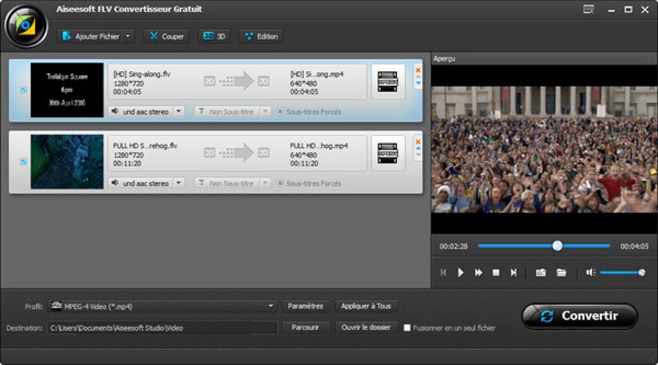
Task: Seek with the preview playback slider
Action: tap(544, 246)
